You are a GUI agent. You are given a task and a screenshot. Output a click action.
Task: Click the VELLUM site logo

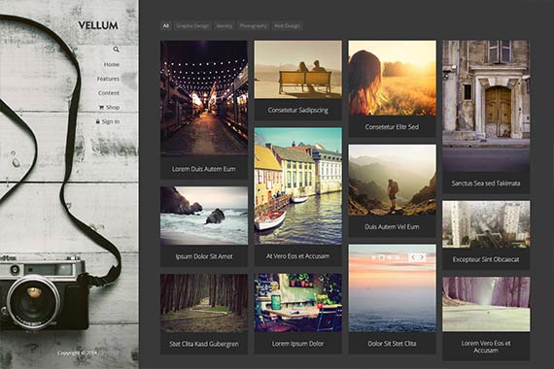98,25
